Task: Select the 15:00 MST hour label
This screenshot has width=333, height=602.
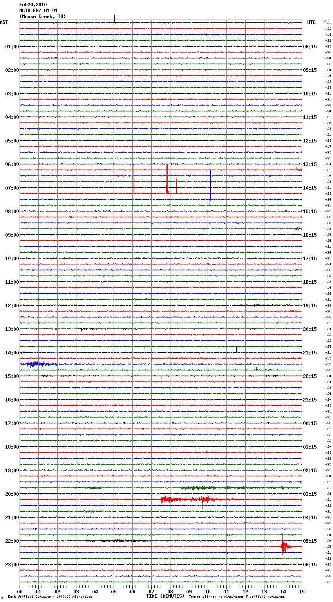Action: 12,376
